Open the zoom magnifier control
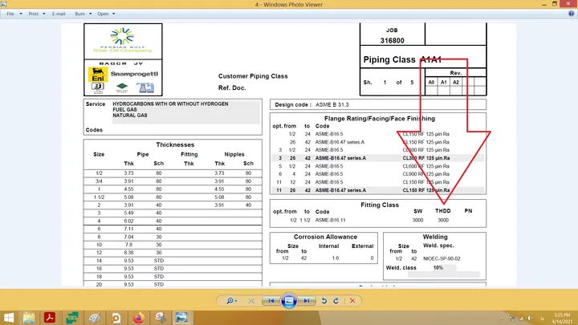The height and width of the screenshot is (325, 578). [231, 301]
